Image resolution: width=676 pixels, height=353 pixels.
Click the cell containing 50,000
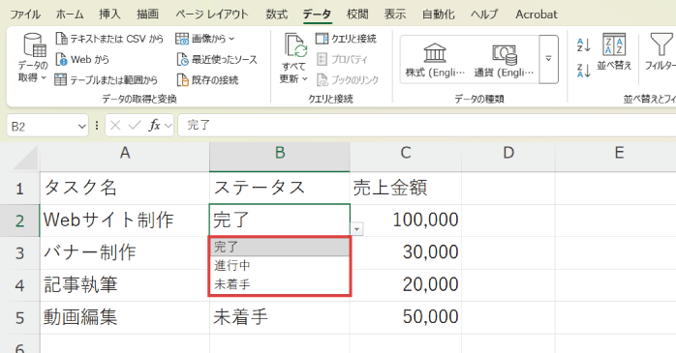point(405,317)
